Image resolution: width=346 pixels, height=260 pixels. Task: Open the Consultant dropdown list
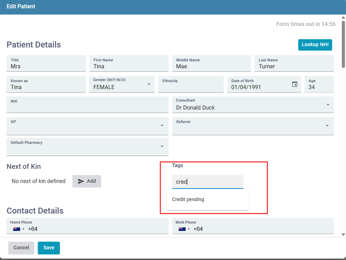point(328,105)
